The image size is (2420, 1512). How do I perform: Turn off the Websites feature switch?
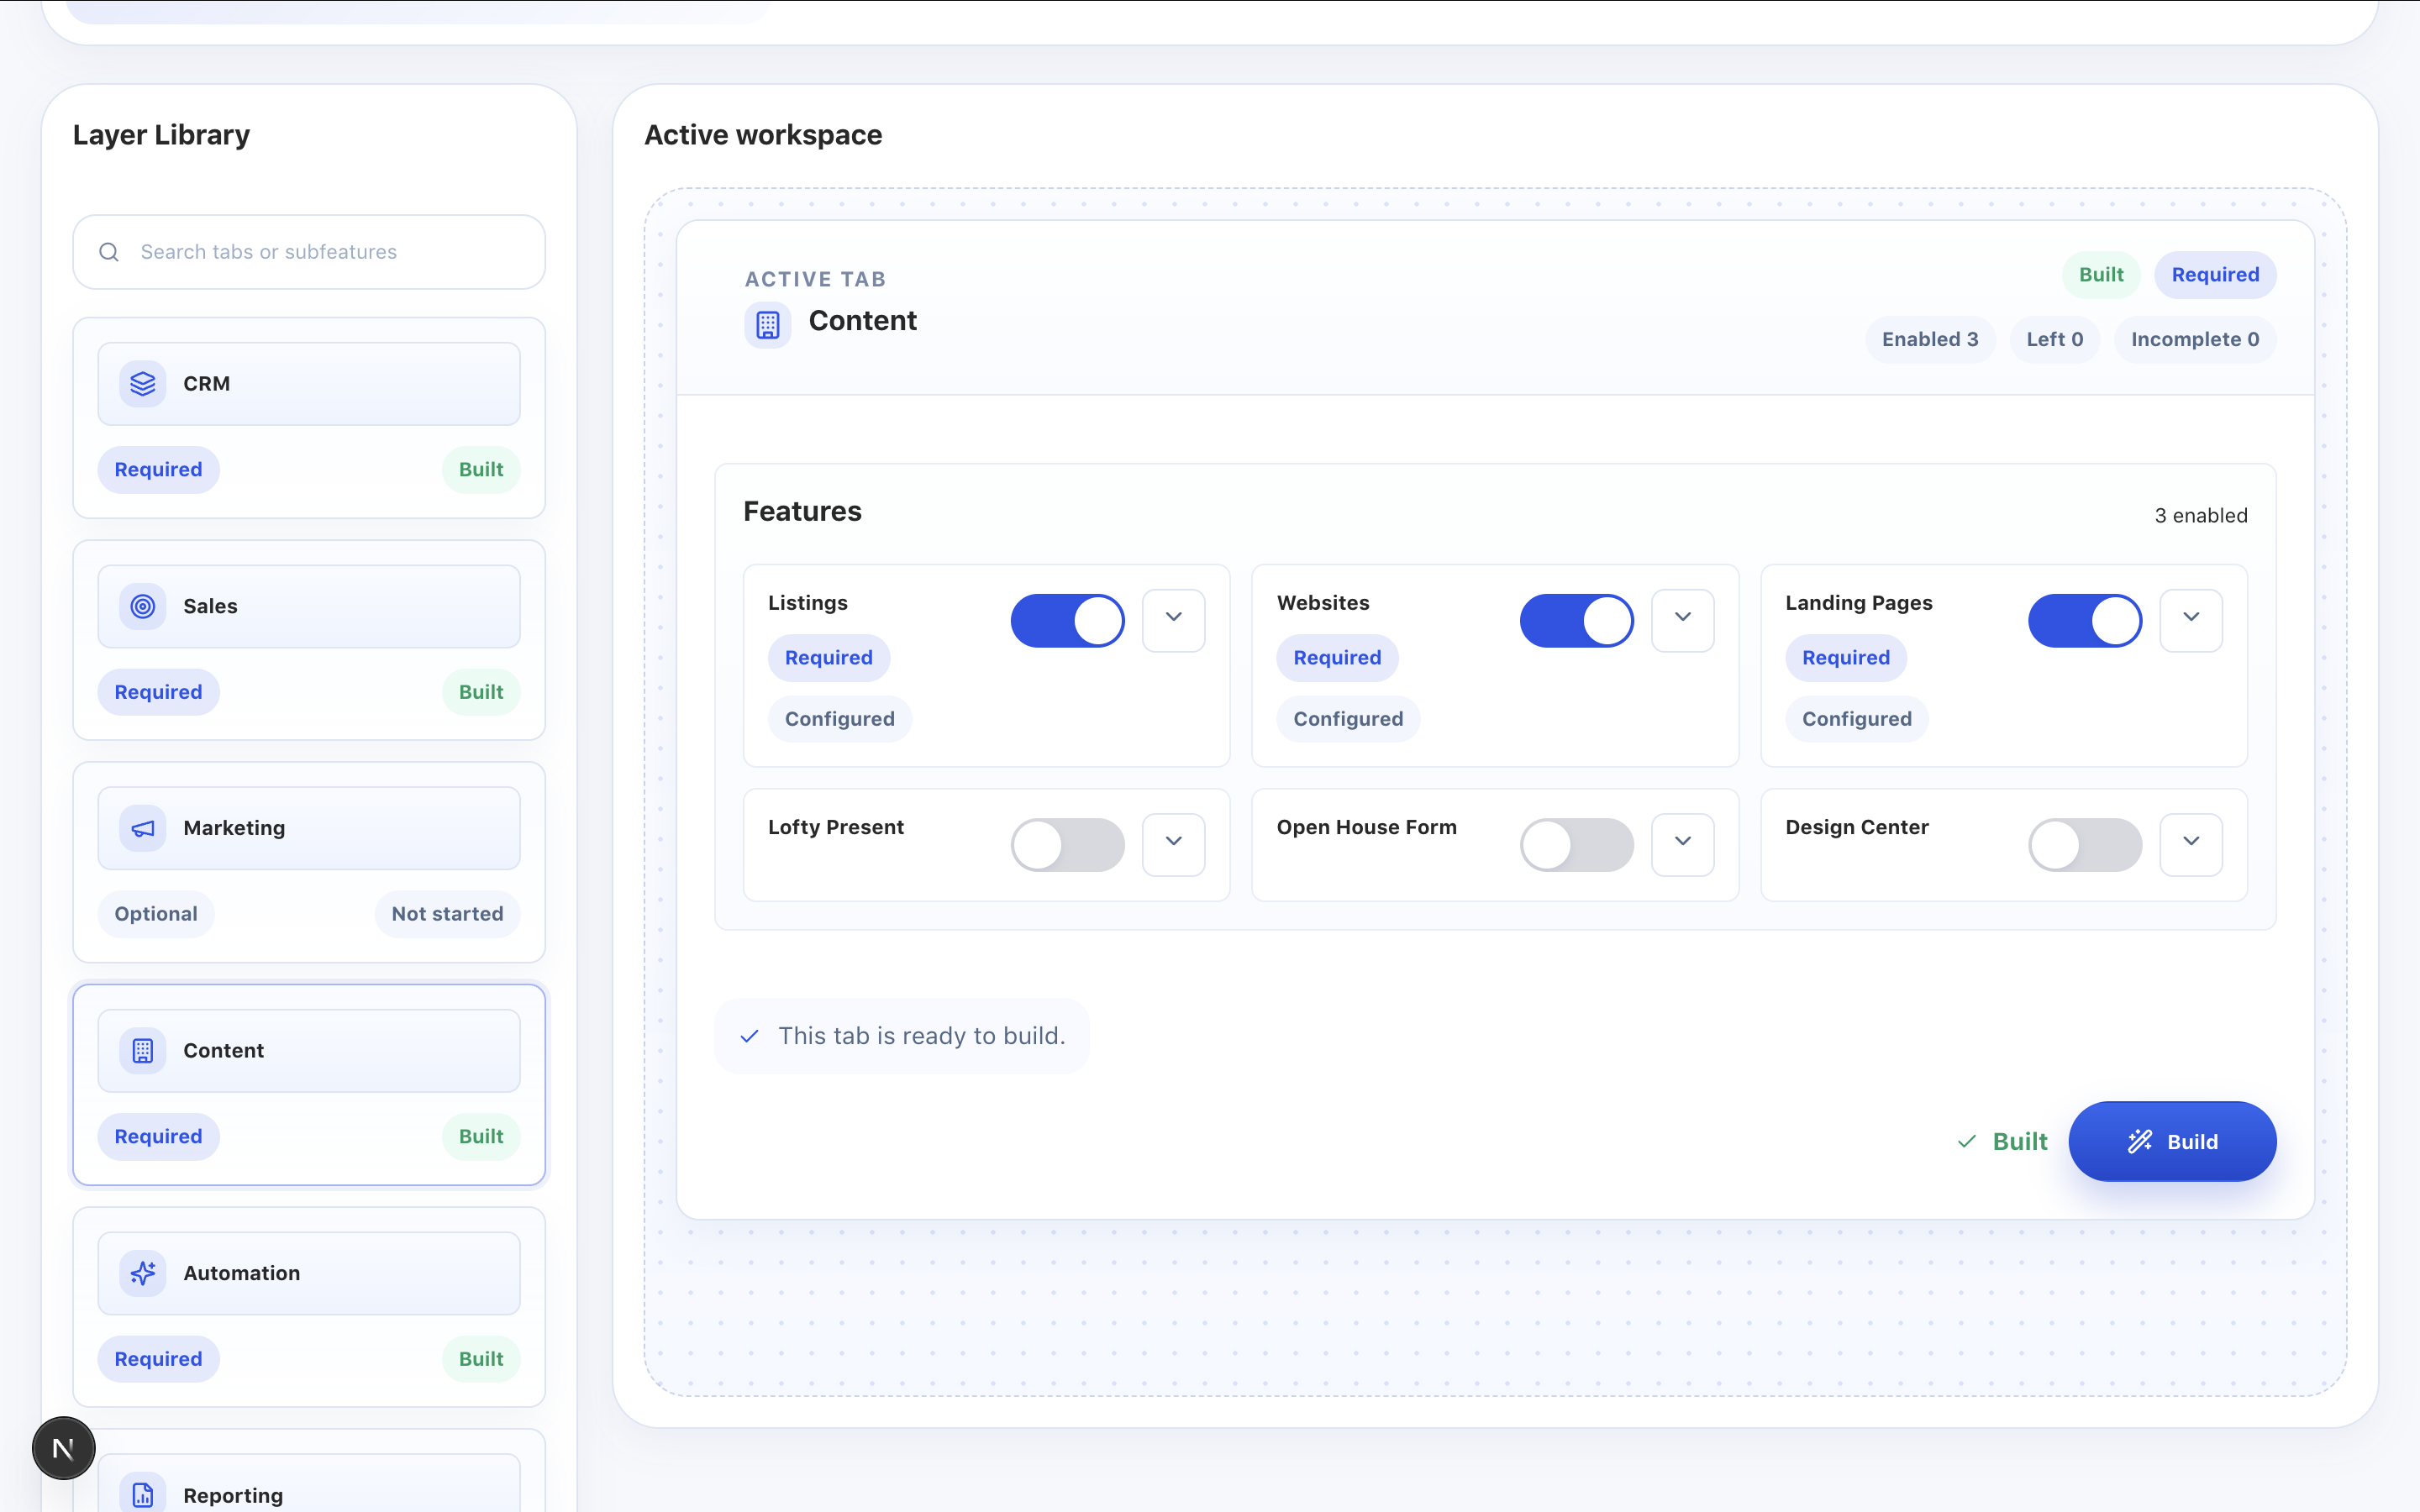(x=1576, y=620)
